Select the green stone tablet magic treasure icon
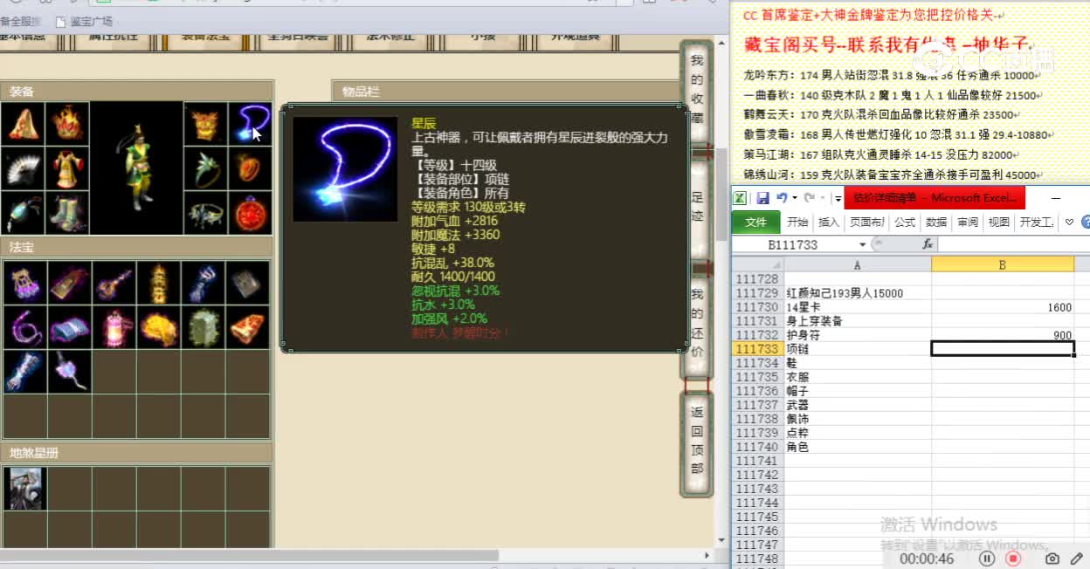Image resolution: width=1090 pixels, height=569 pixels. pyautogui.click(x=203, y=327)
